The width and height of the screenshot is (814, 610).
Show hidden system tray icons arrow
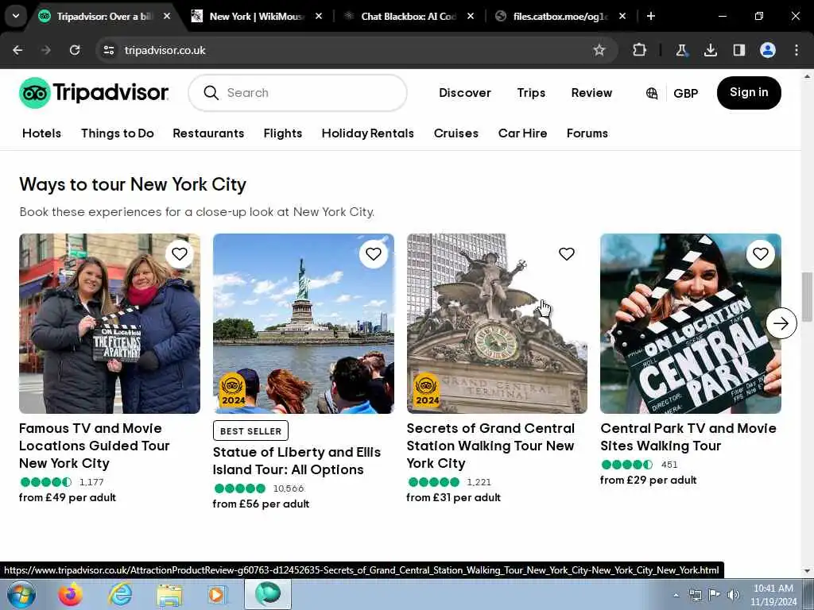point(676,595)
